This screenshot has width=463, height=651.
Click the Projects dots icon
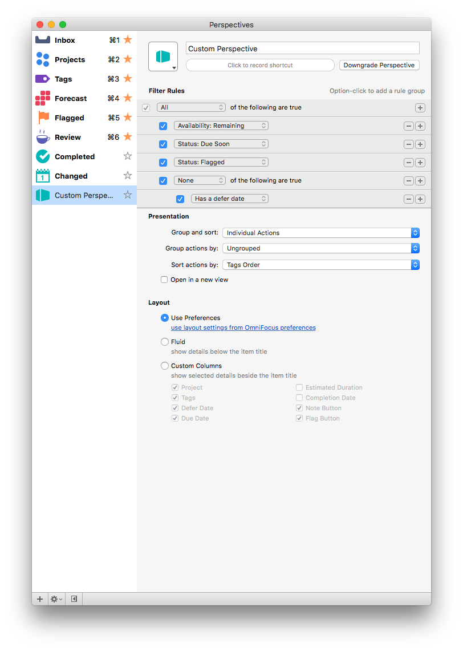coord(43,59)
